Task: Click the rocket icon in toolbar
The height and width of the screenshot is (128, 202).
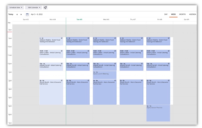Action: point(45,8)
